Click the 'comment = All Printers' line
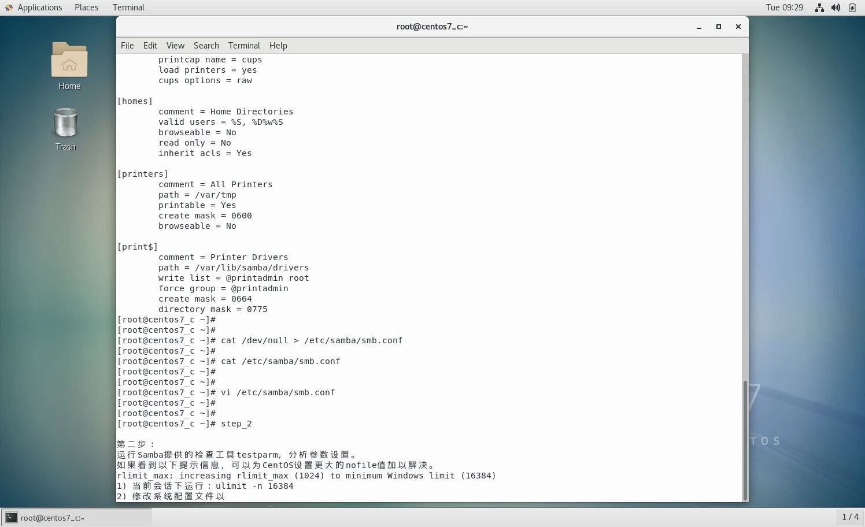 click(x=216, y=184)
